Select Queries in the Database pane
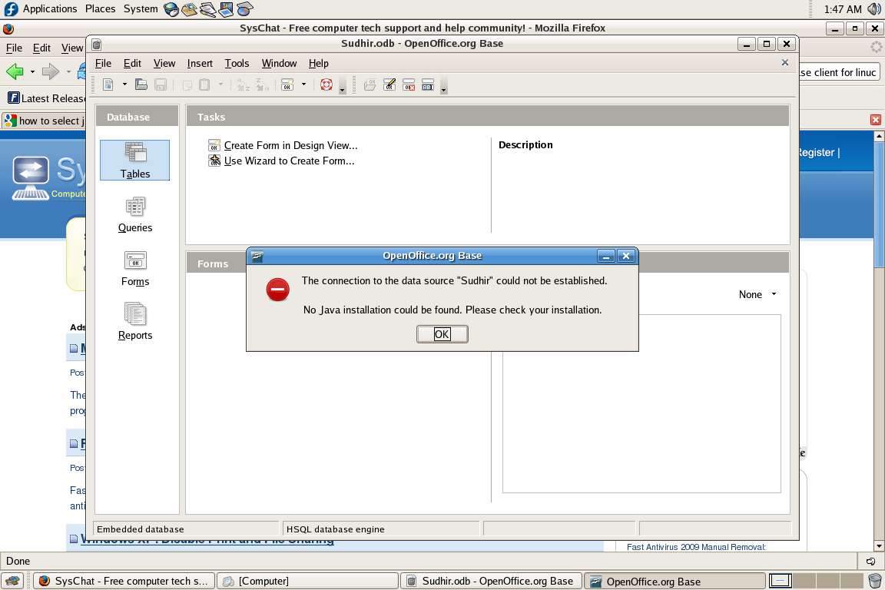 point(135,214)
